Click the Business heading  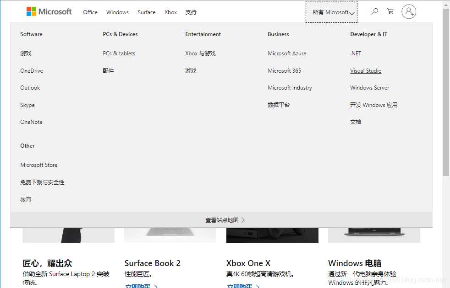pos(278,34)
